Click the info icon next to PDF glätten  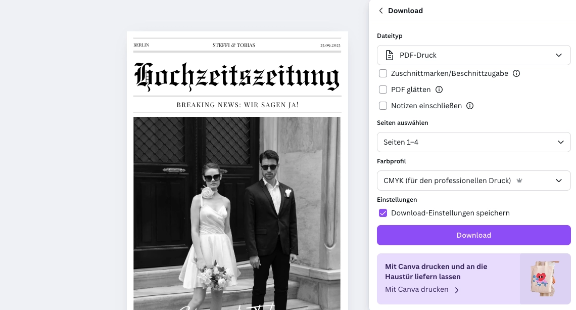[439, 90]
